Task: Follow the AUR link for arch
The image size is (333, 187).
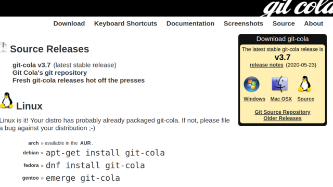Action: click(x=85, y=143)
